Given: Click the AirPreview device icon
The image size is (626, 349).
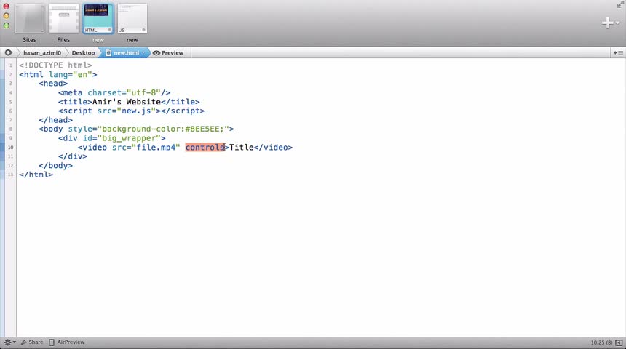Looking at the screenshot, I should (52, 342).
